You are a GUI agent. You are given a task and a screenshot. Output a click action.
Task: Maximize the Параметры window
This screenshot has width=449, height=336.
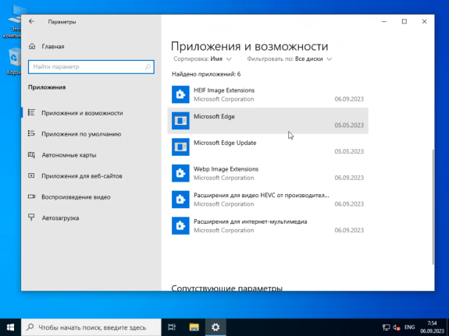coord(404,22)
